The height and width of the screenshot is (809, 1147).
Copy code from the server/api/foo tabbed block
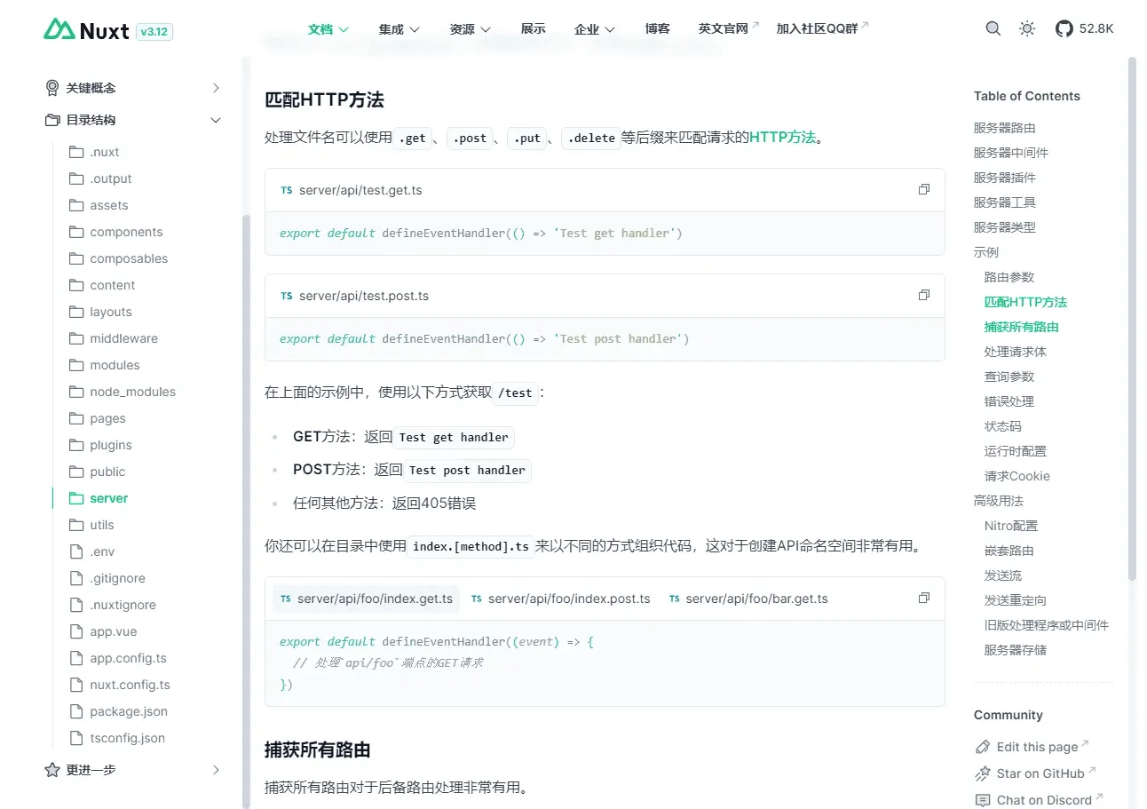924,598
